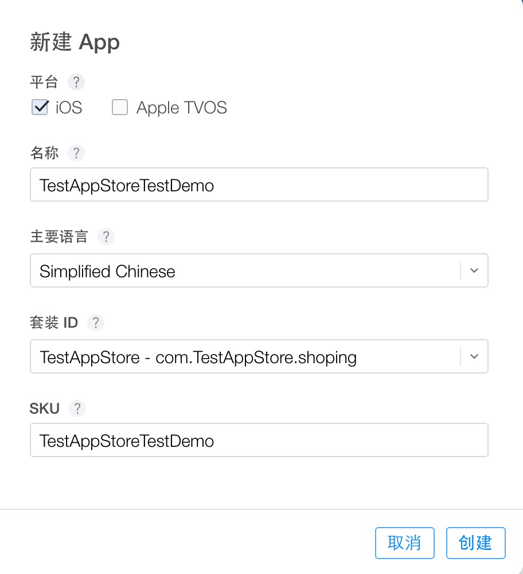Uncheck the iOS platform checkbox
This screenshot has width=523, height=574.
coord(40,108)
